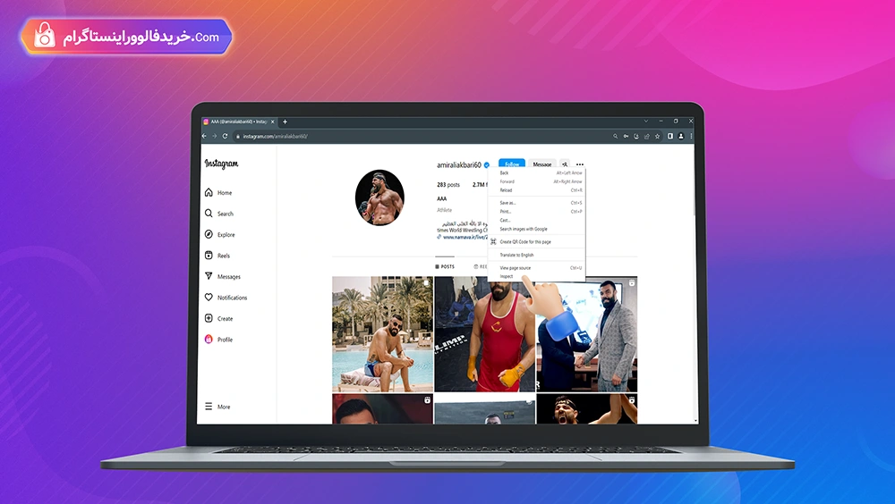
Task: Select the AAA Instagram browser tab
Action: pos(239,122)
